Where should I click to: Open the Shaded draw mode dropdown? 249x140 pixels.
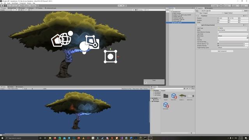[6, 10]
